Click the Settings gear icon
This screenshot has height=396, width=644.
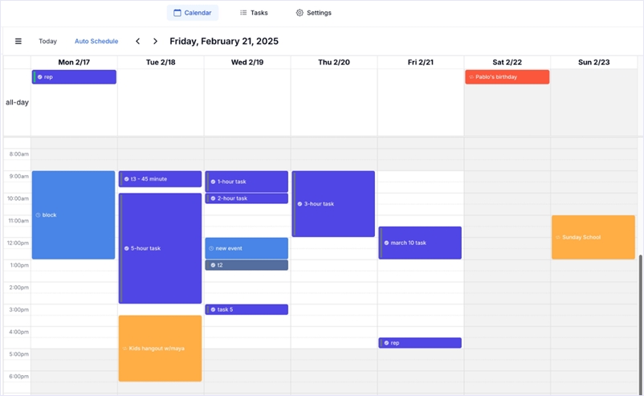pyautogui.click(x=300, y=13)
